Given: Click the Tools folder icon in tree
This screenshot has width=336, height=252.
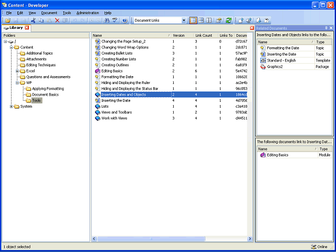Looking at the screenshot, I should coord(28,100).
